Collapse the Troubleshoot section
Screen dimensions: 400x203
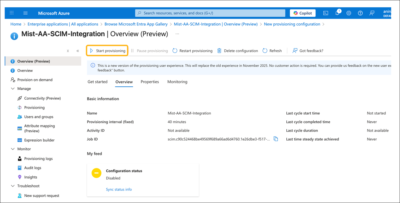pyautogui.click(x=12, y=186)
